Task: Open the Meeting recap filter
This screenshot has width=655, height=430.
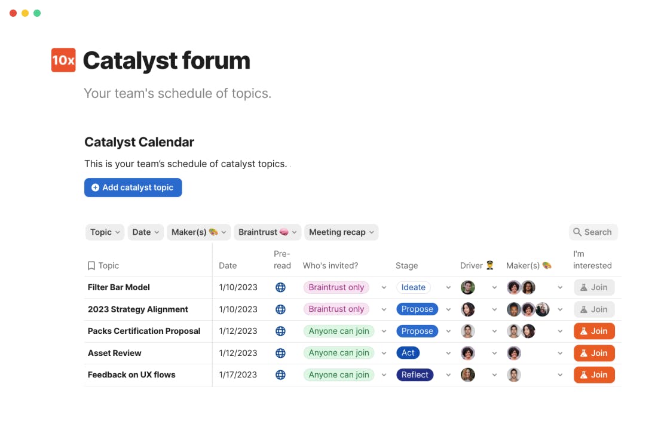Action: pos(341,232)
